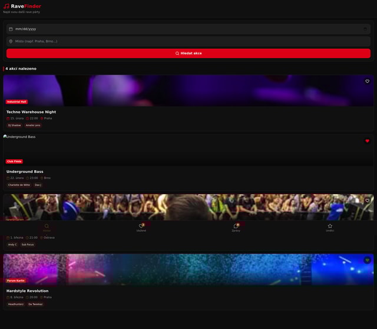Click the '22. února' date text

[17, 178]
